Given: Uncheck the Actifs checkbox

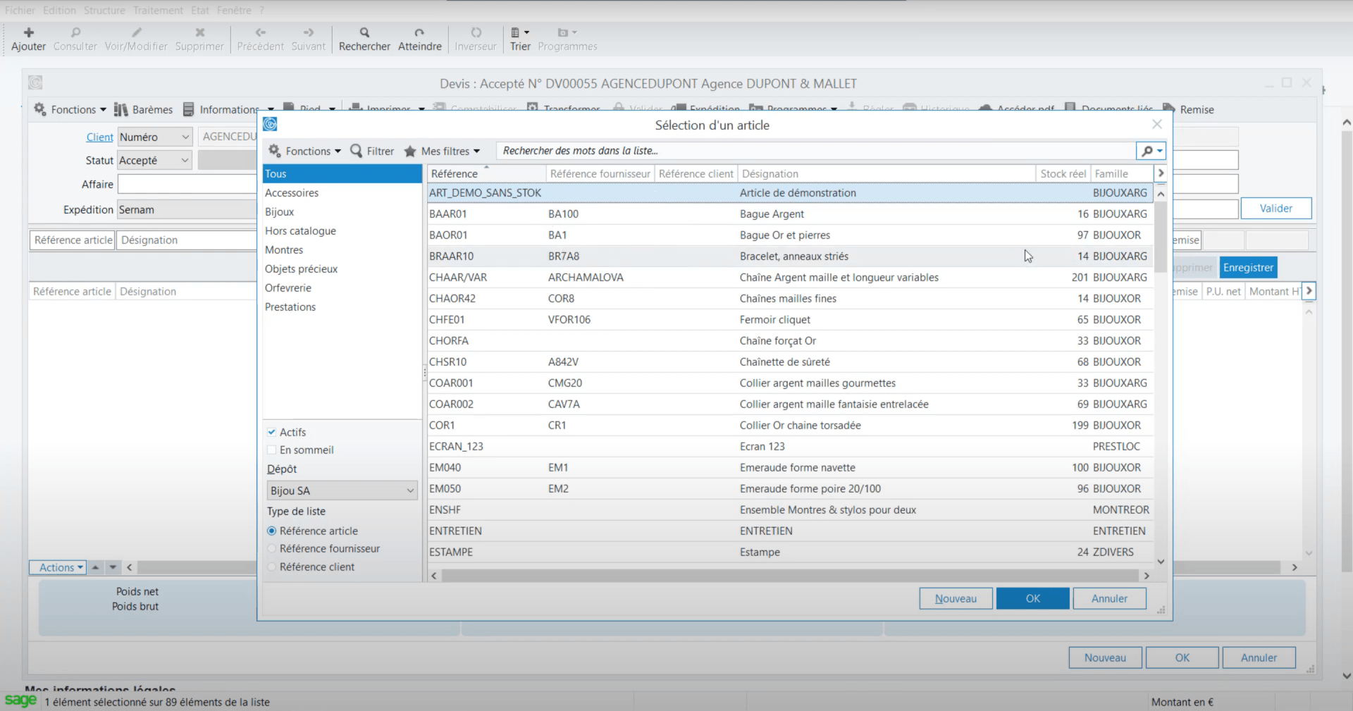Looking at the screenshot, I should [x=271, y=432].
